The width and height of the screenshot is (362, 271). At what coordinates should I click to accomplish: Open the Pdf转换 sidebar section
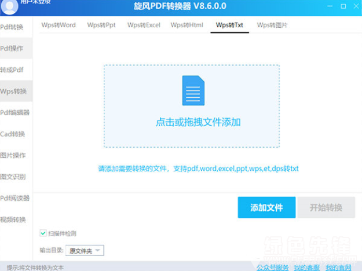pos(16,27)
